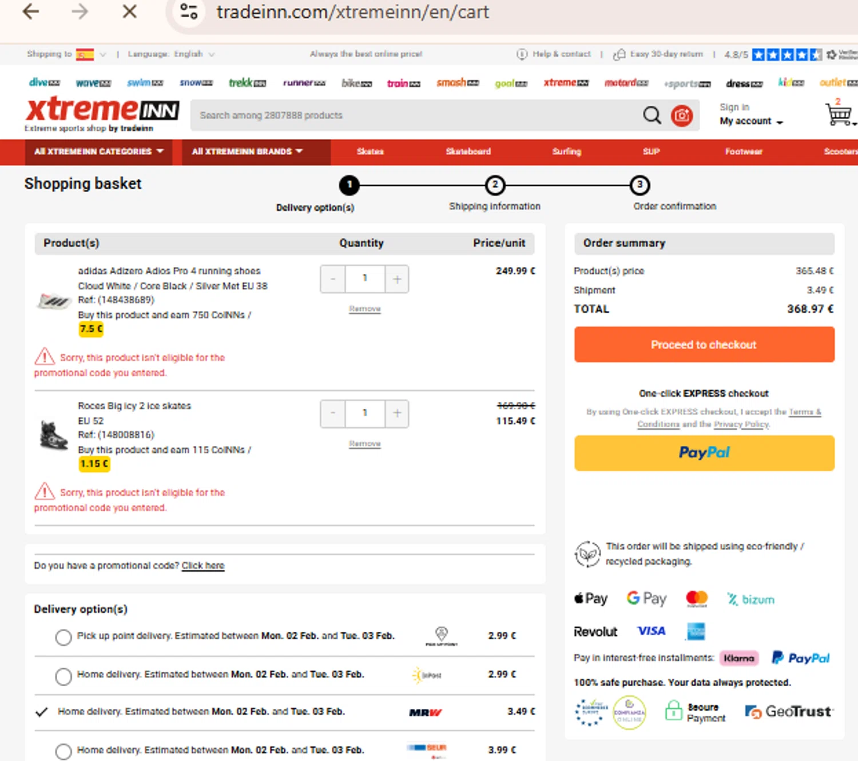Switch to the diveinn store
This screenshot has height=761, width=858.
click(45, 83)
